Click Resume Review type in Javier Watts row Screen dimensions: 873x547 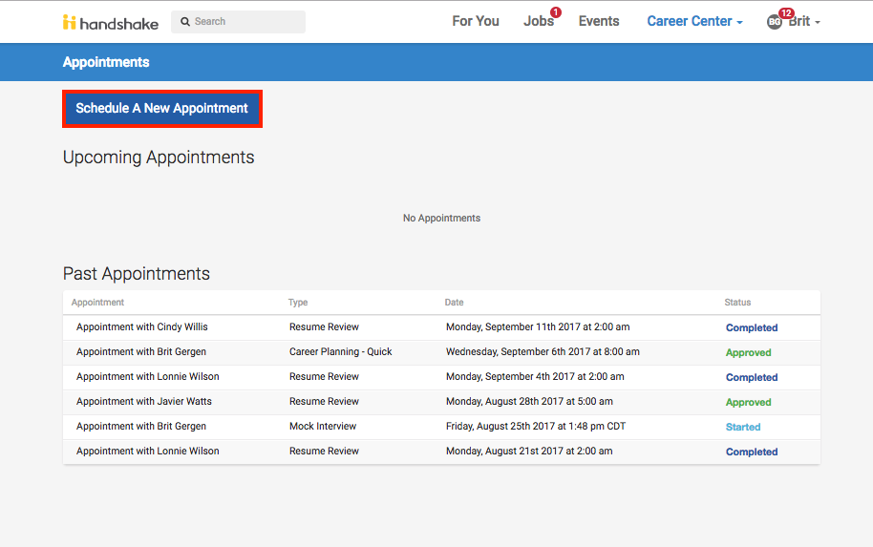coord(324,401)
